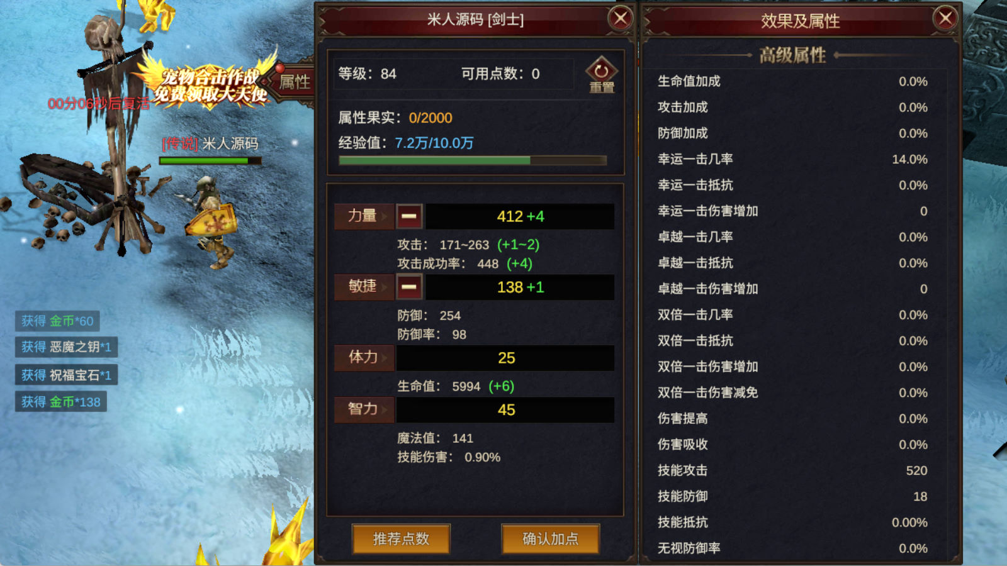1007x566 pixels.
Task: Select the 智力 attribute label
Action: [363, 409]
